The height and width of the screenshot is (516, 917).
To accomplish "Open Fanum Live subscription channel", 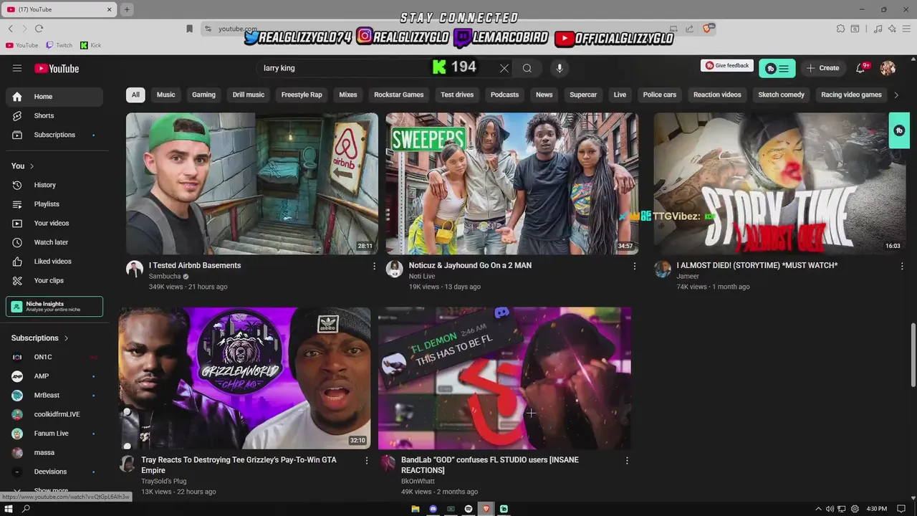I will coord(54,434).
